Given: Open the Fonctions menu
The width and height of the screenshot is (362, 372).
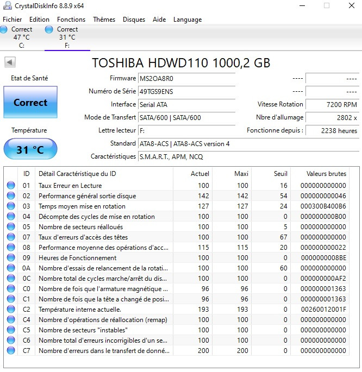Looking at the screenshot, I should pyautogui.click(x=71, y=20).
